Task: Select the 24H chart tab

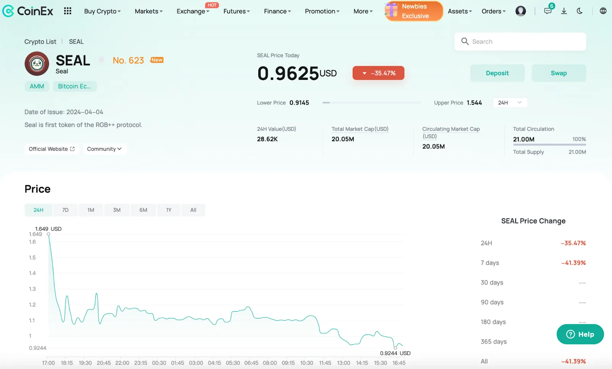Action: click(38, 210)
